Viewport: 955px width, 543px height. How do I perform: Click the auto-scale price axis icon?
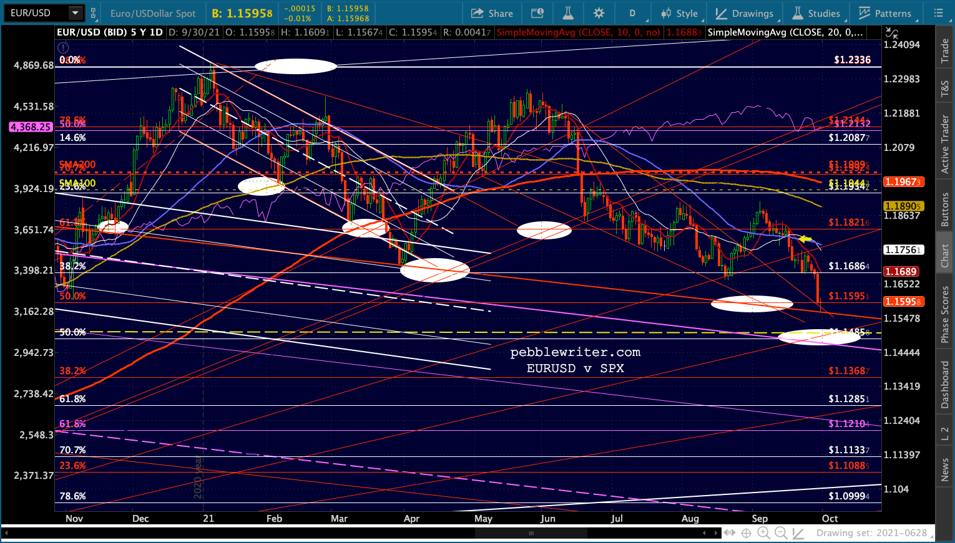(892, 32)
